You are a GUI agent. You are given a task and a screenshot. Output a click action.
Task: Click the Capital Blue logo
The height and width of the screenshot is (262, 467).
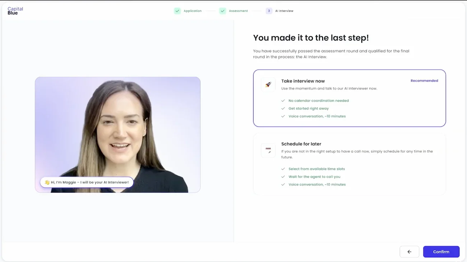point(15,11)
